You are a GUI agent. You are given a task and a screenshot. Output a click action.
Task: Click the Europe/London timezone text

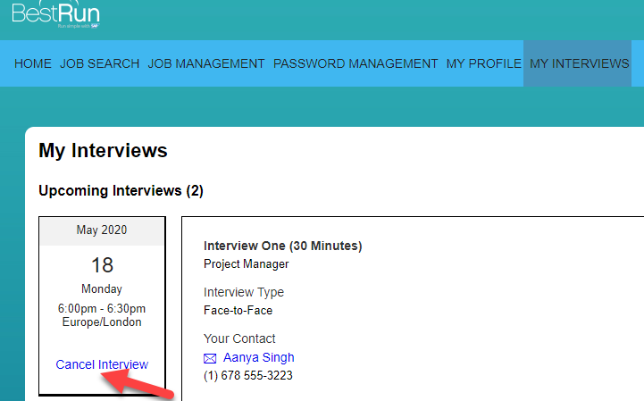[x=102, y=322]
